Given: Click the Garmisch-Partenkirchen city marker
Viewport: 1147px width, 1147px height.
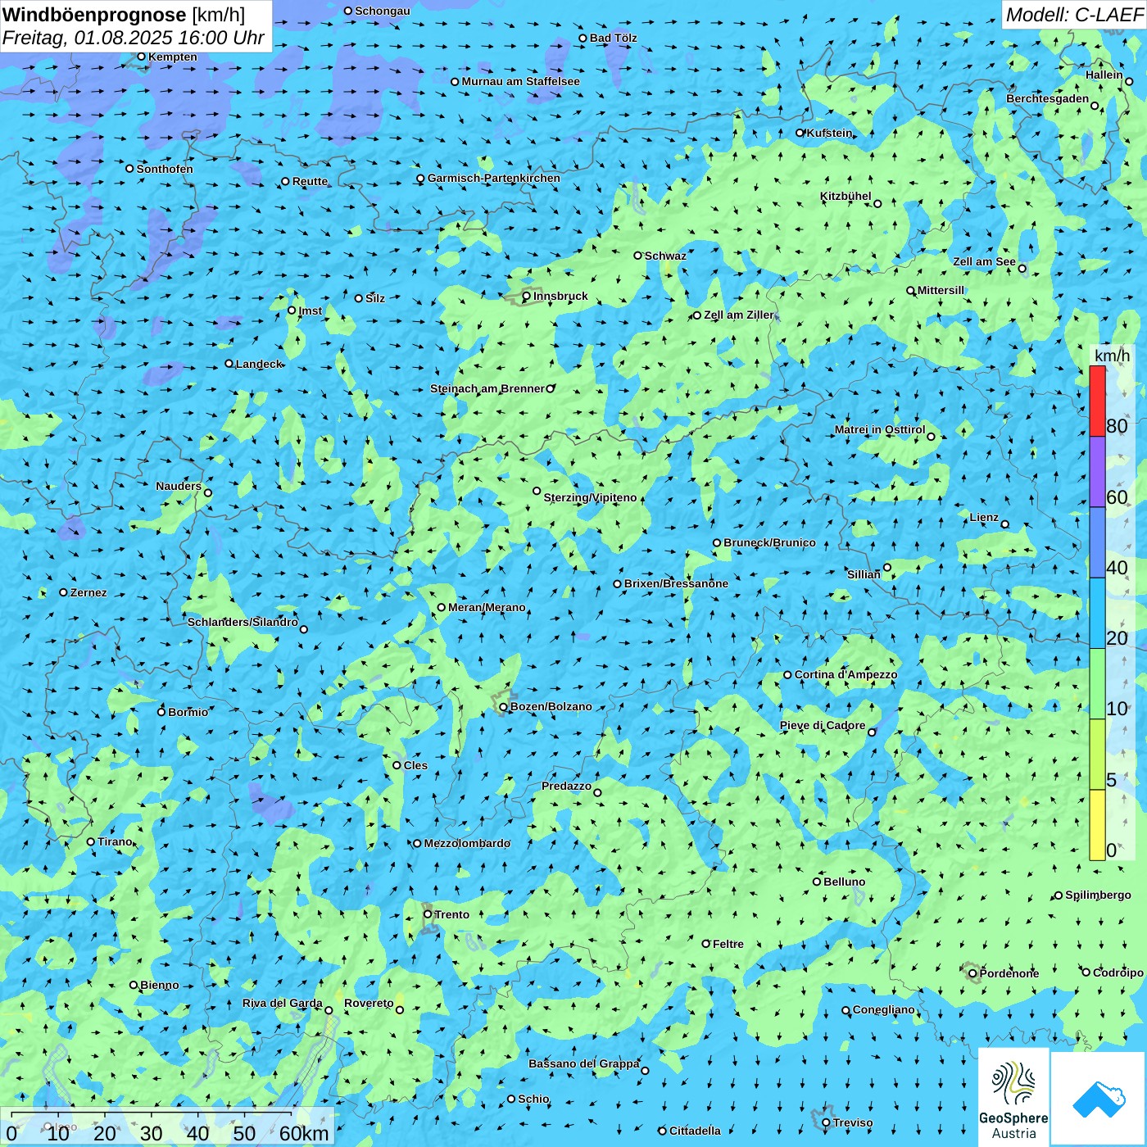Looking at the screenshot, I should click(x=421, y=179).
